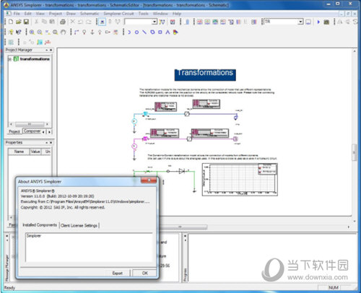
Task: Click the graph plot in the schematic
Action: (240, 180)
